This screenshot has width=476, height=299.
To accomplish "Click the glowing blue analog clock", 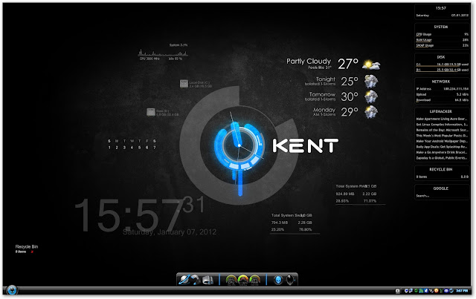I will click(239, 146).
